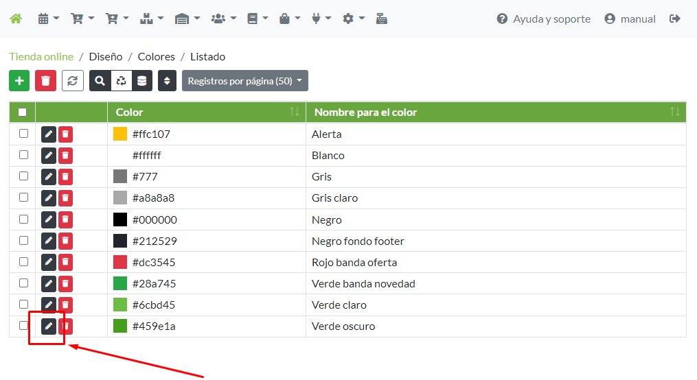Open the calendar dropdown menu

coord(48,19)
